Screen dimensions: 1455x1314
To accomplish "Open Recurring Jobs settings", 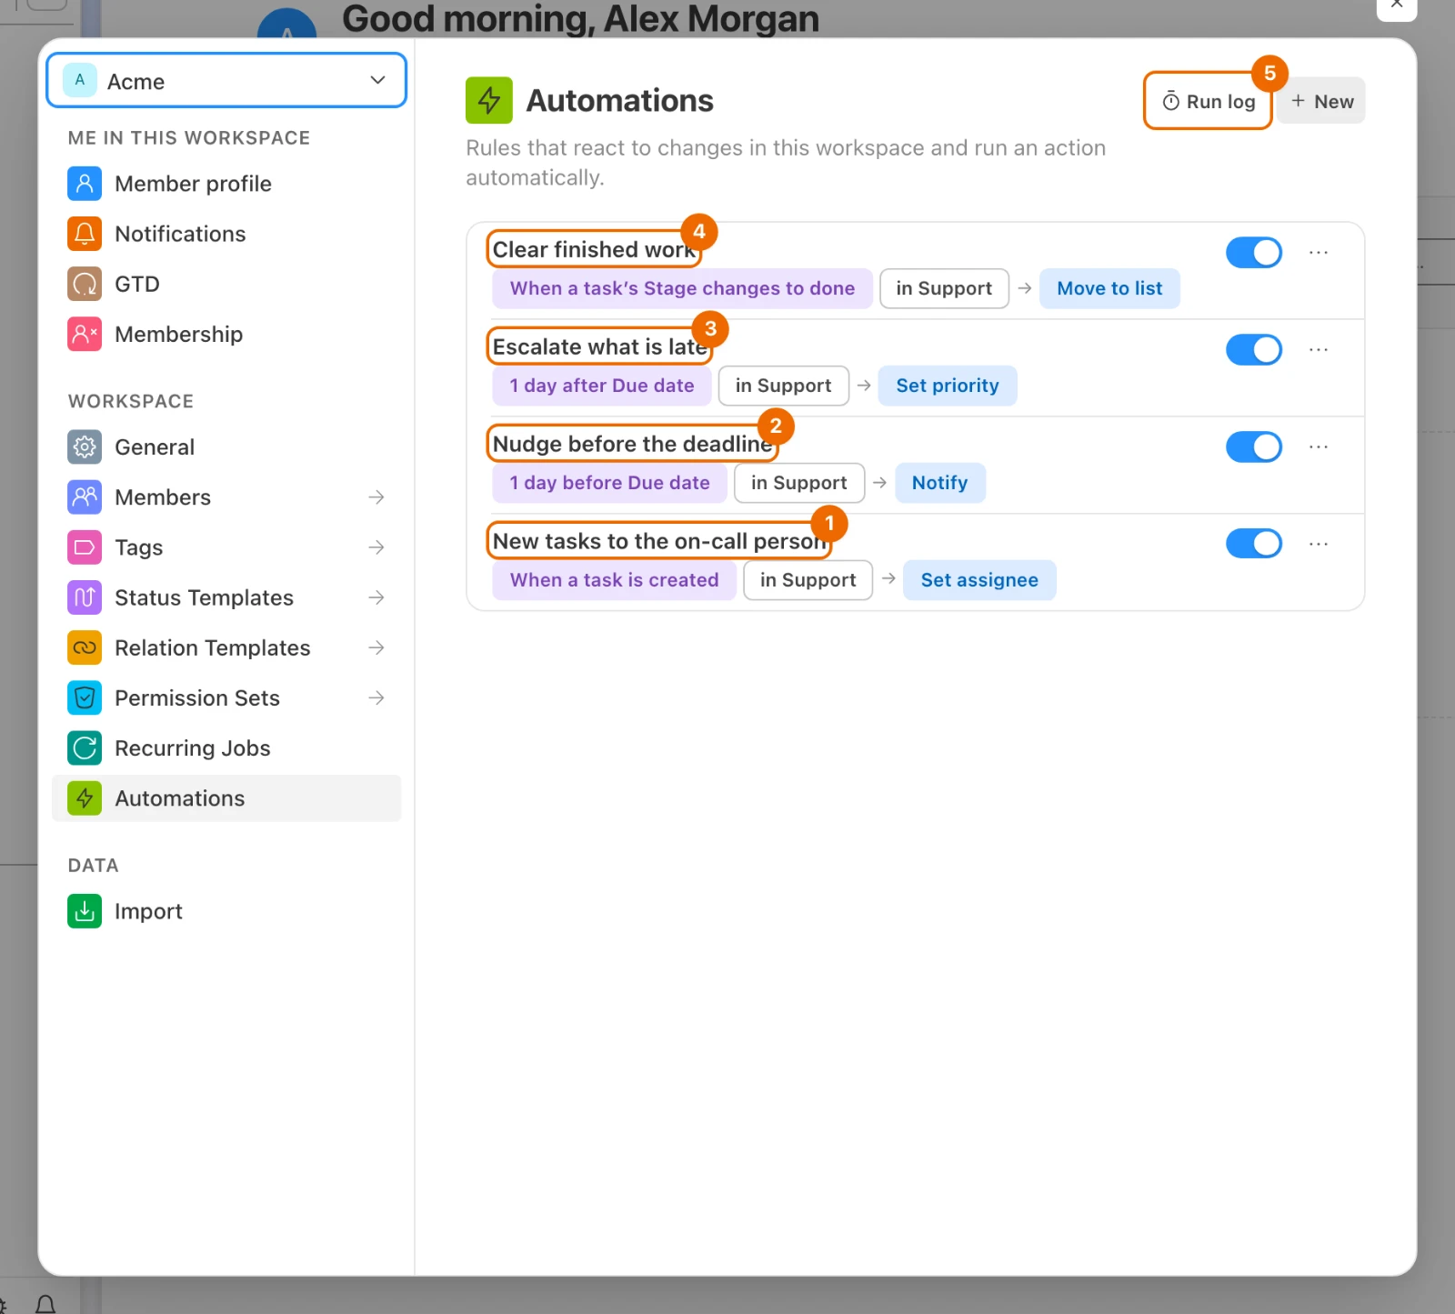I will point(226,747).
